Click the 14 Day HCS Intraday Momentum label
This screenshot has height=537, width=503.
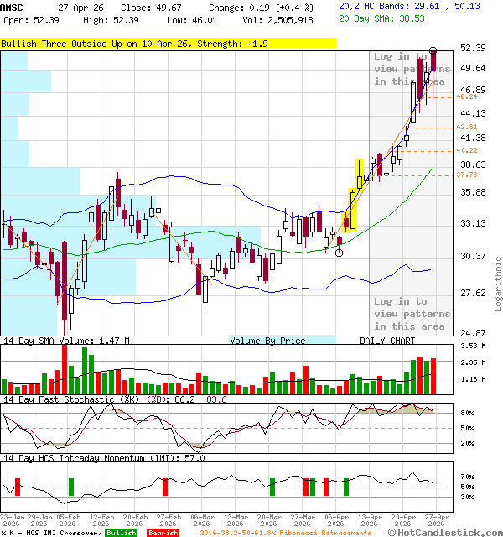(104, 458)
